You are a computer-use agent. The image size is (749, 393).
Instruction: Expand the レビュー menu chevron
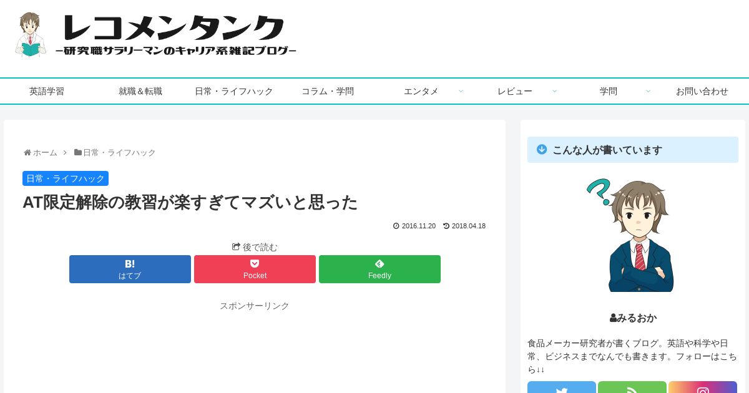coord(554,91)
